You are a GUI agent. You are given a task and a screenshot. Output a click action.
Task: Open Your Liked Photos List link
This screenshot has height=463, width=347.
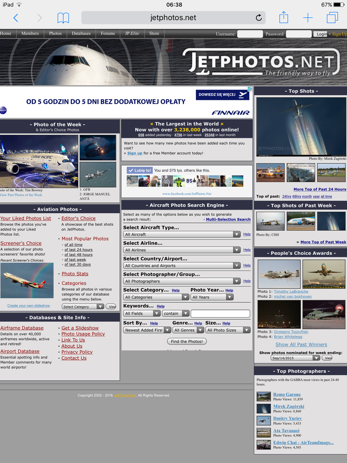coord(26,218)
